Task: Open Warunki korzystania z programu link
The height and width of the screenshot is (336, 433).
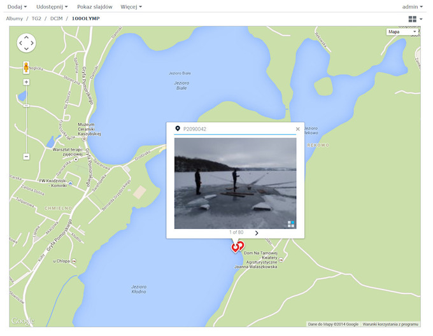Action: [390, 324]
